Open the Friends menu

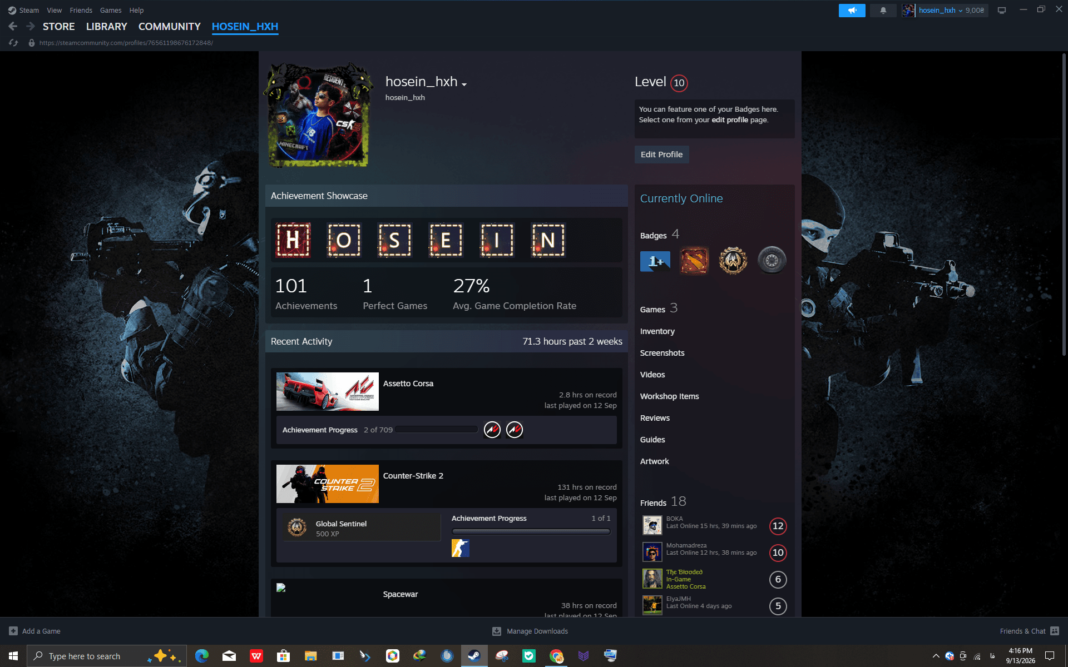pos(81,11)
